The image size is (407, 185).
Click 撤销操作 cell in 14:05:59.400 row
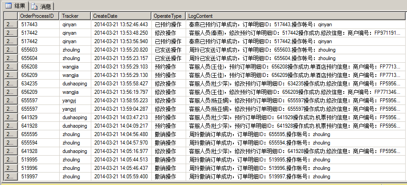coord(169,177)
